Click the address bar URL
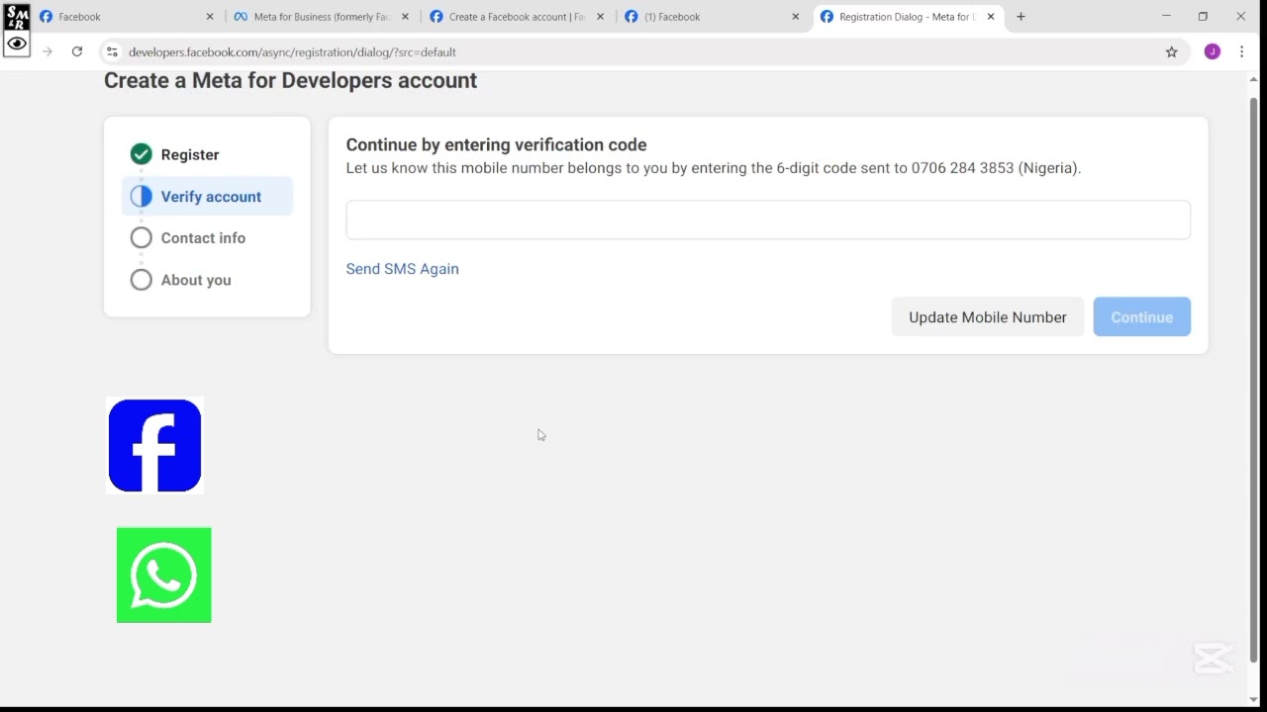This screenshot has height=712, width=1267. pos(292,51)
